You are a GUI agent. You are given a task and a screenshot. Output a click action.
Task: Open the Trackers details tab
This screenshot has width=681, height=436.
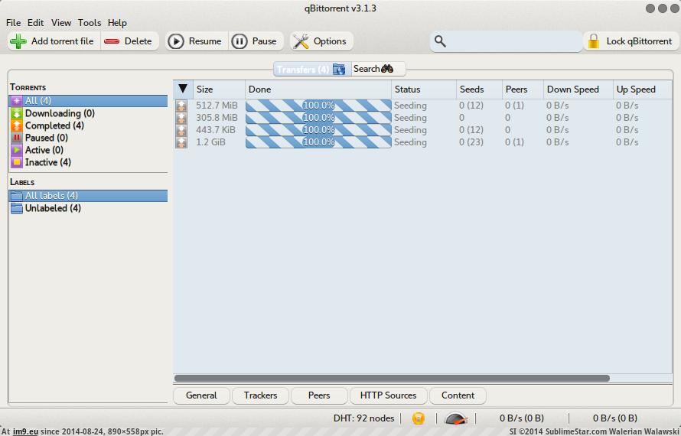point(260,395)
